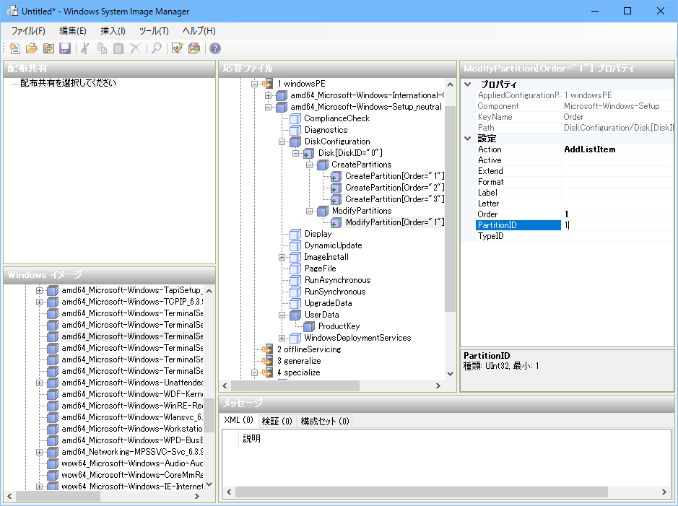Collapse the CreatePartitions node
Screen dimensions: 678x506
click(x=310, y=165)
